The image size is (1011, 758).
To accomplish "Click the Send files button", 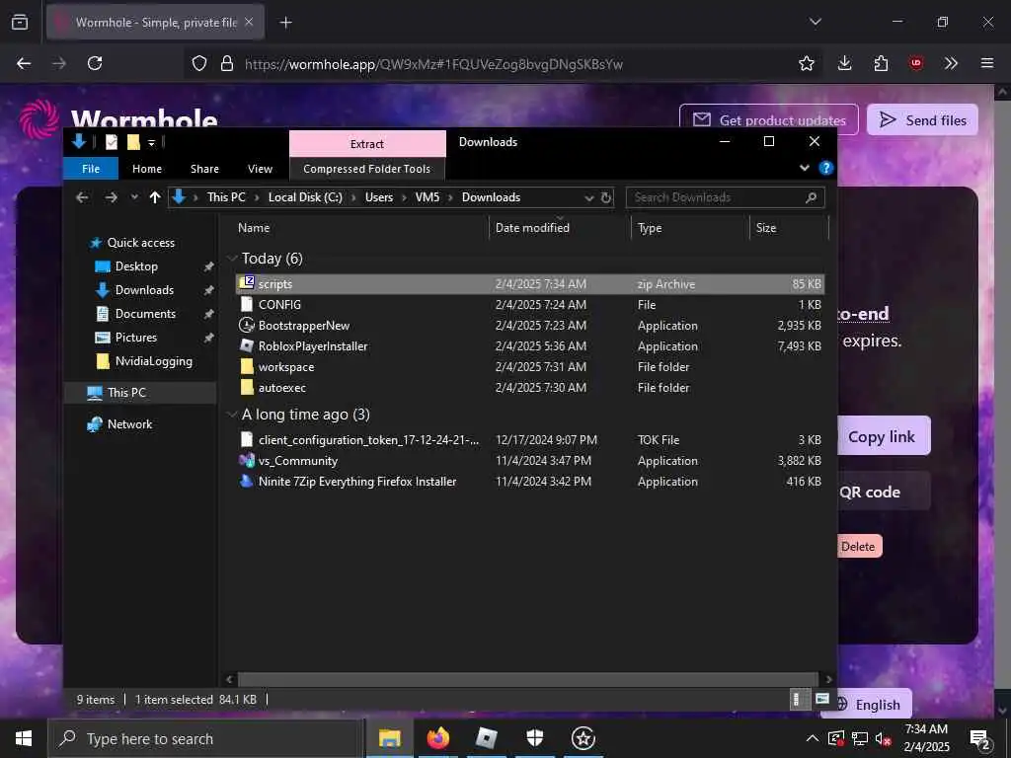I will [922, 119].
